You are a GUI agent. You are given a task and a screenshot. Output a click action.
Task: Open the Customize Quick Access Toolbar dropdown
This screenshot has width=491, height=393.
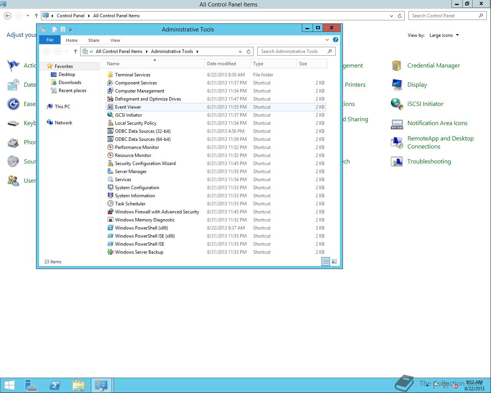point(70,30)
